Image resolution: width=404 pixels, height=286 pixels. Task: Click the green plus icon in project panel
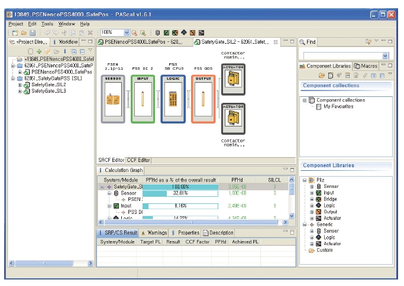tap(39, 51)
